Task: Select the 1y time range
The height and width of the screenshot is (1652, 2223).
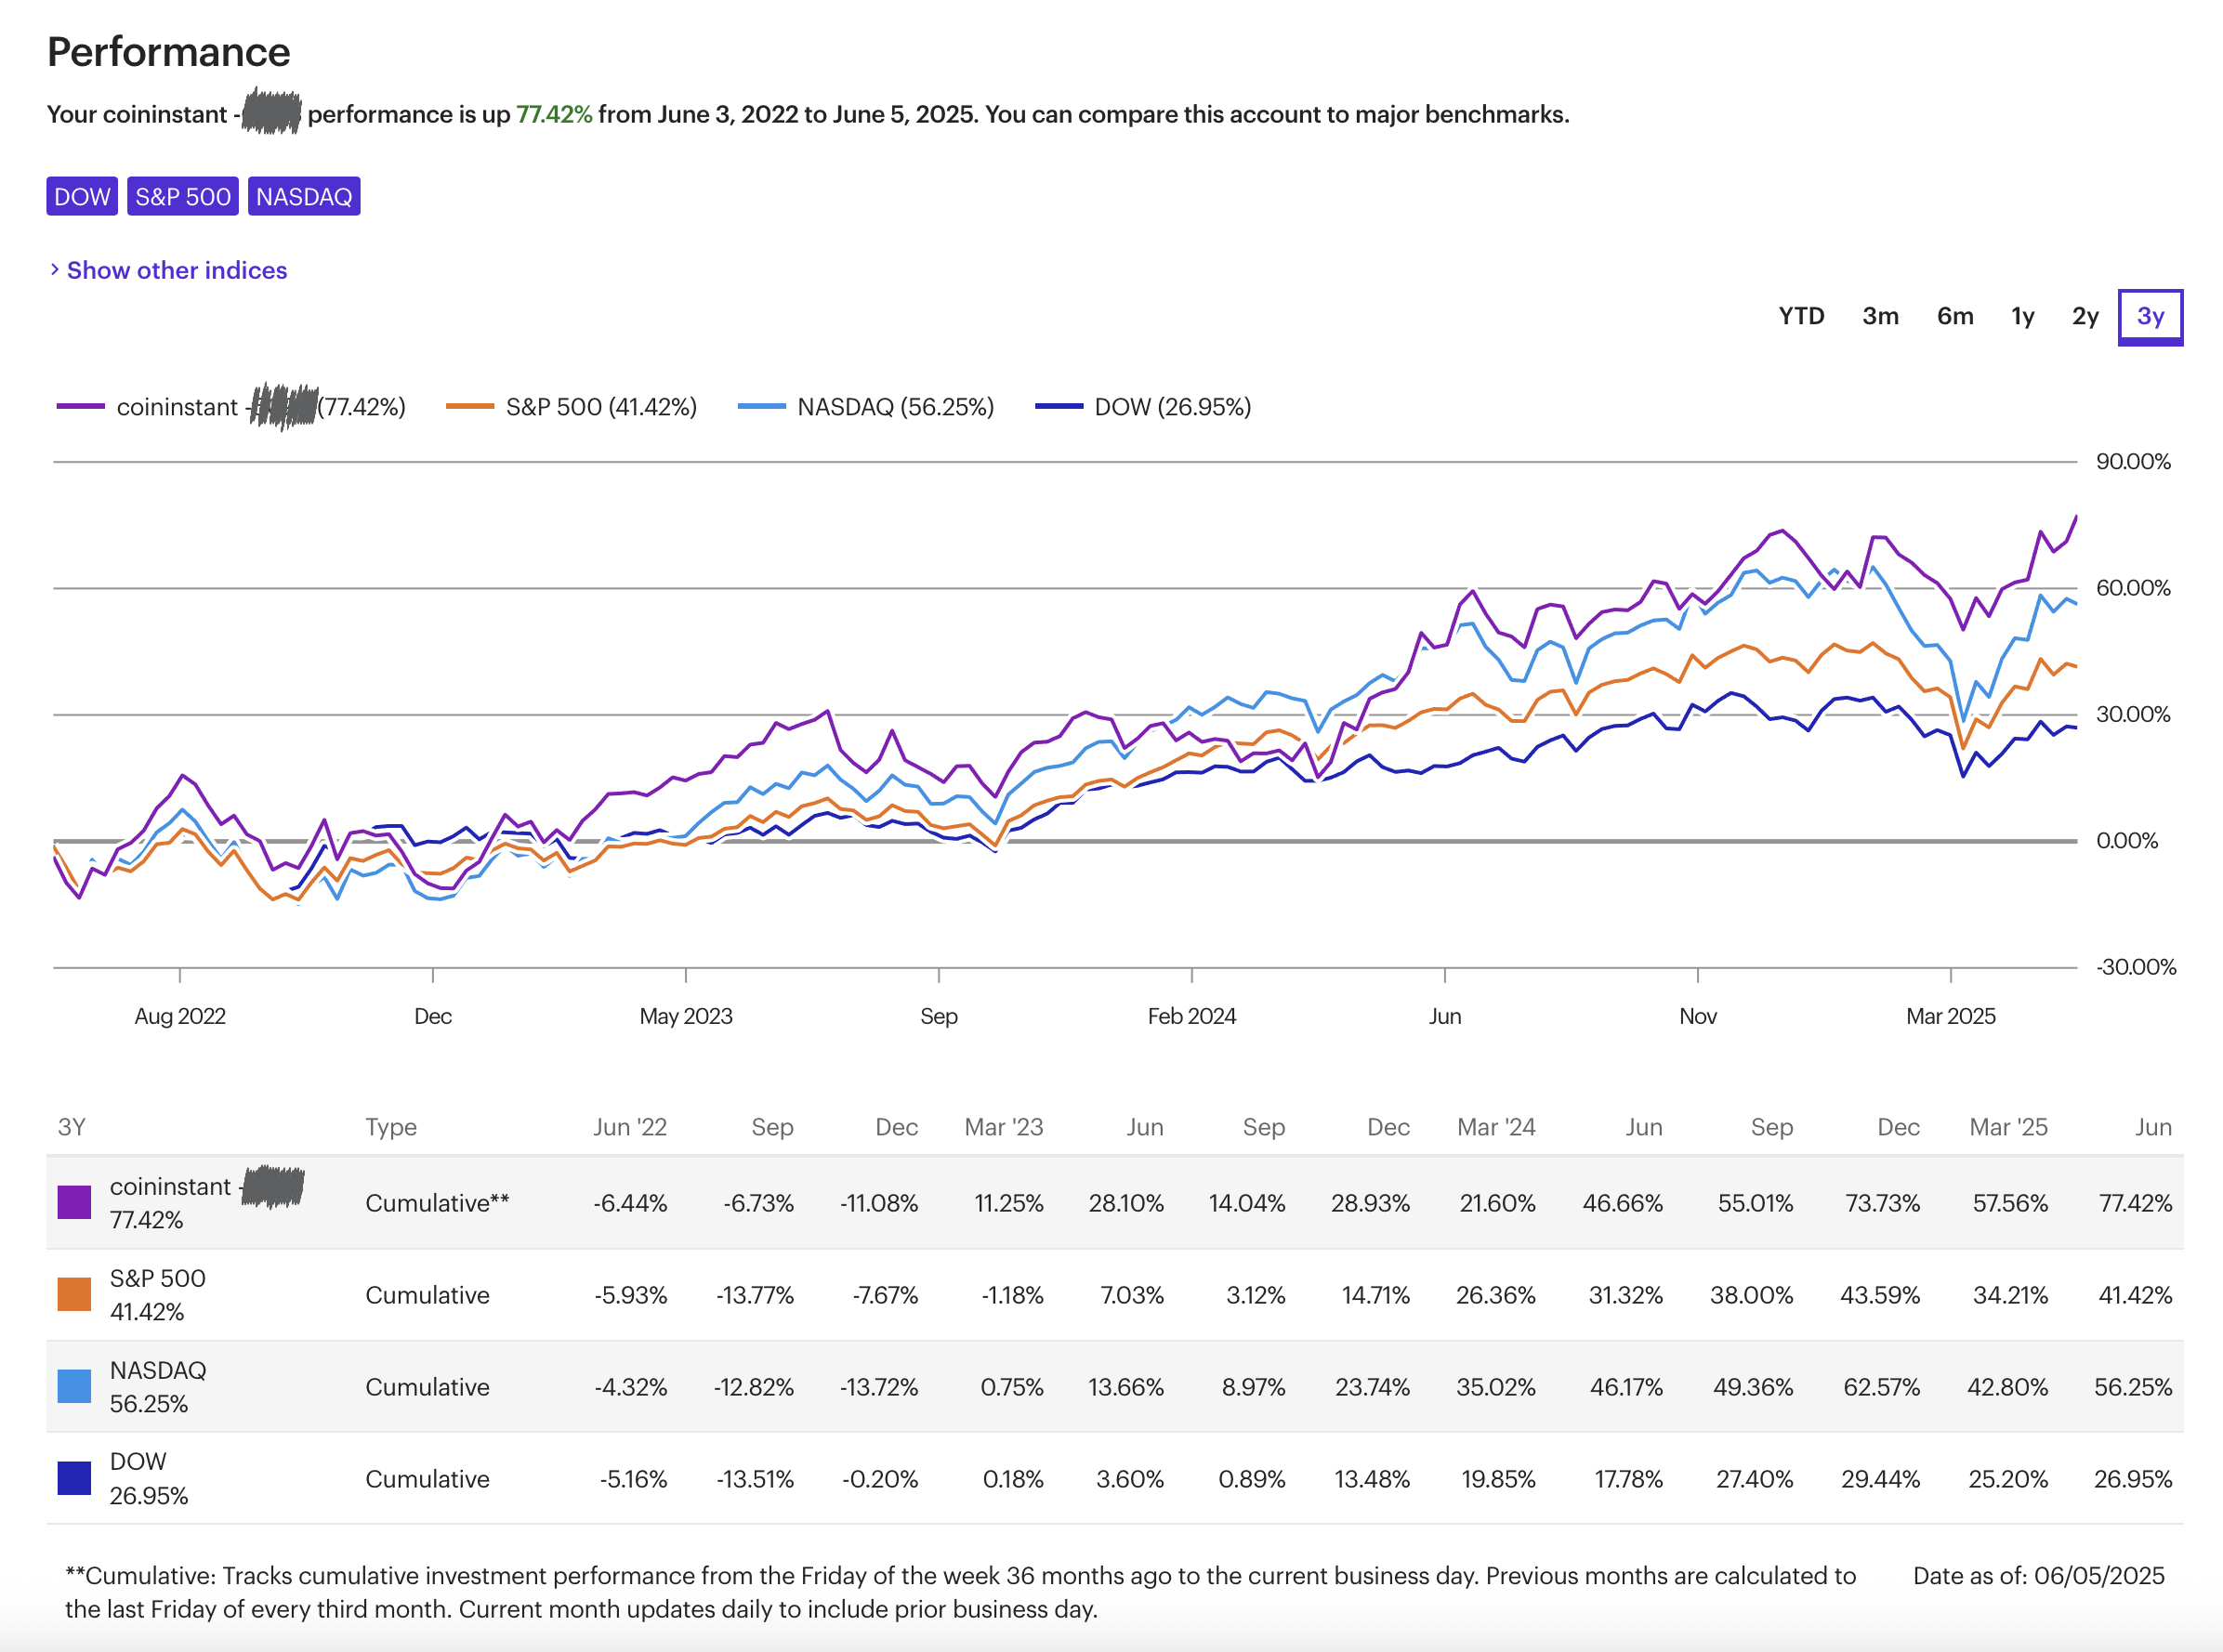Action: 2023,316
